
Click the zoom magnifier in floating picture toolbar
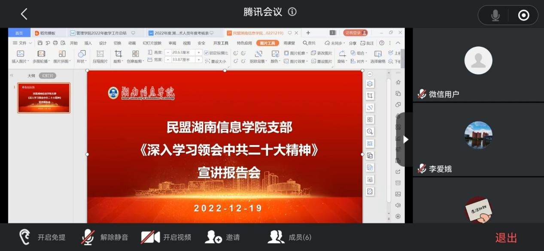coord(370,132)
